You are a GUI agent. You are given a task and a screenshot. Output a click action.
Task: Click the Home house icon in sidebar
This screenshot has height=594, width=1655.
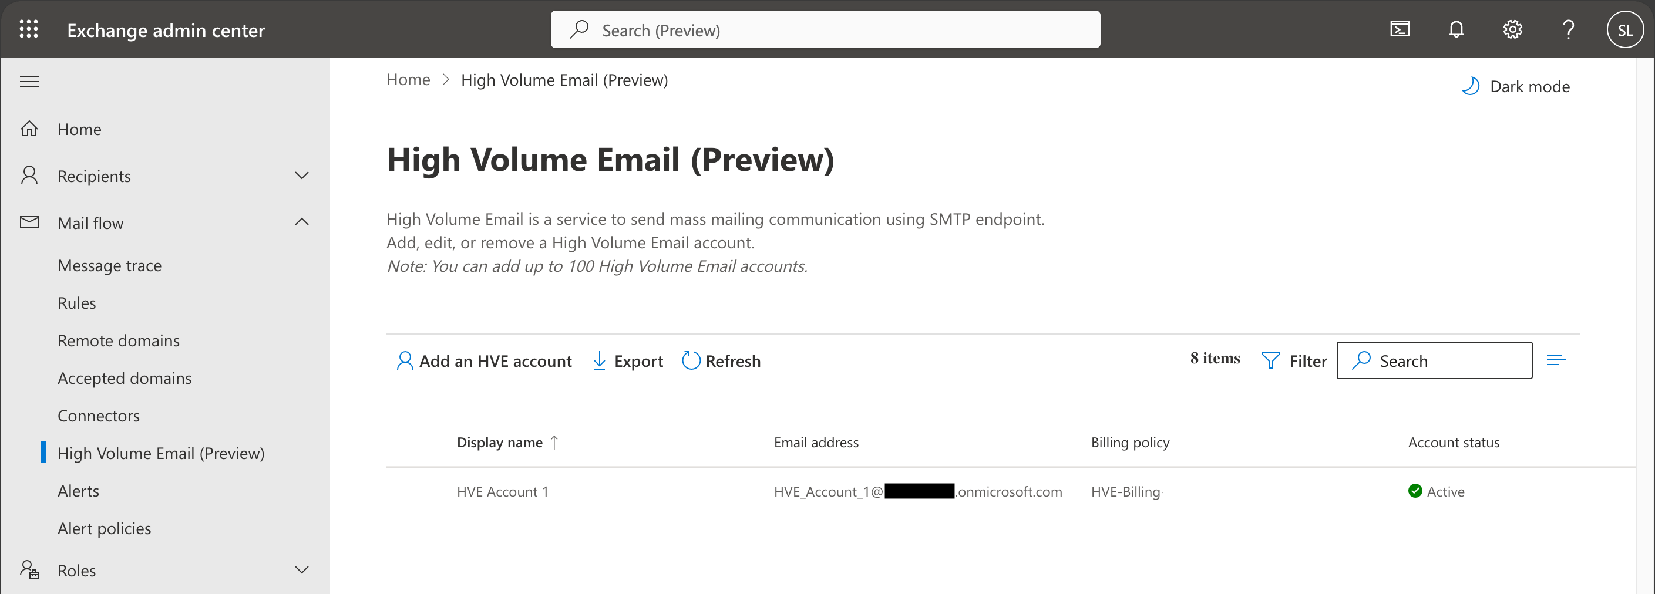click(x=29, y=129)
